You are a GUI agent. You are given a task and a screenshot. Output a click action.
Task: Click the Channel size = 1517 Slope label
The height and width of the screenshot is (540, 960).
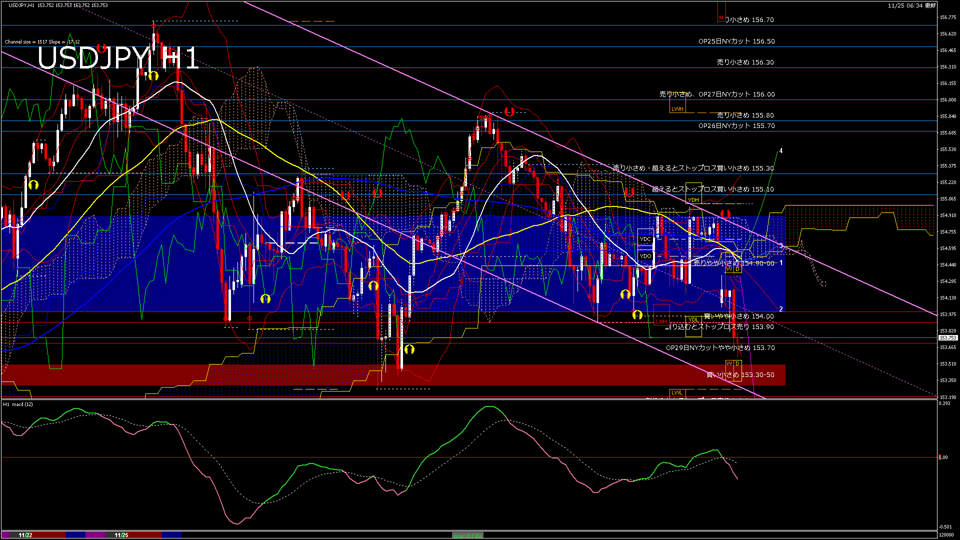42,42
